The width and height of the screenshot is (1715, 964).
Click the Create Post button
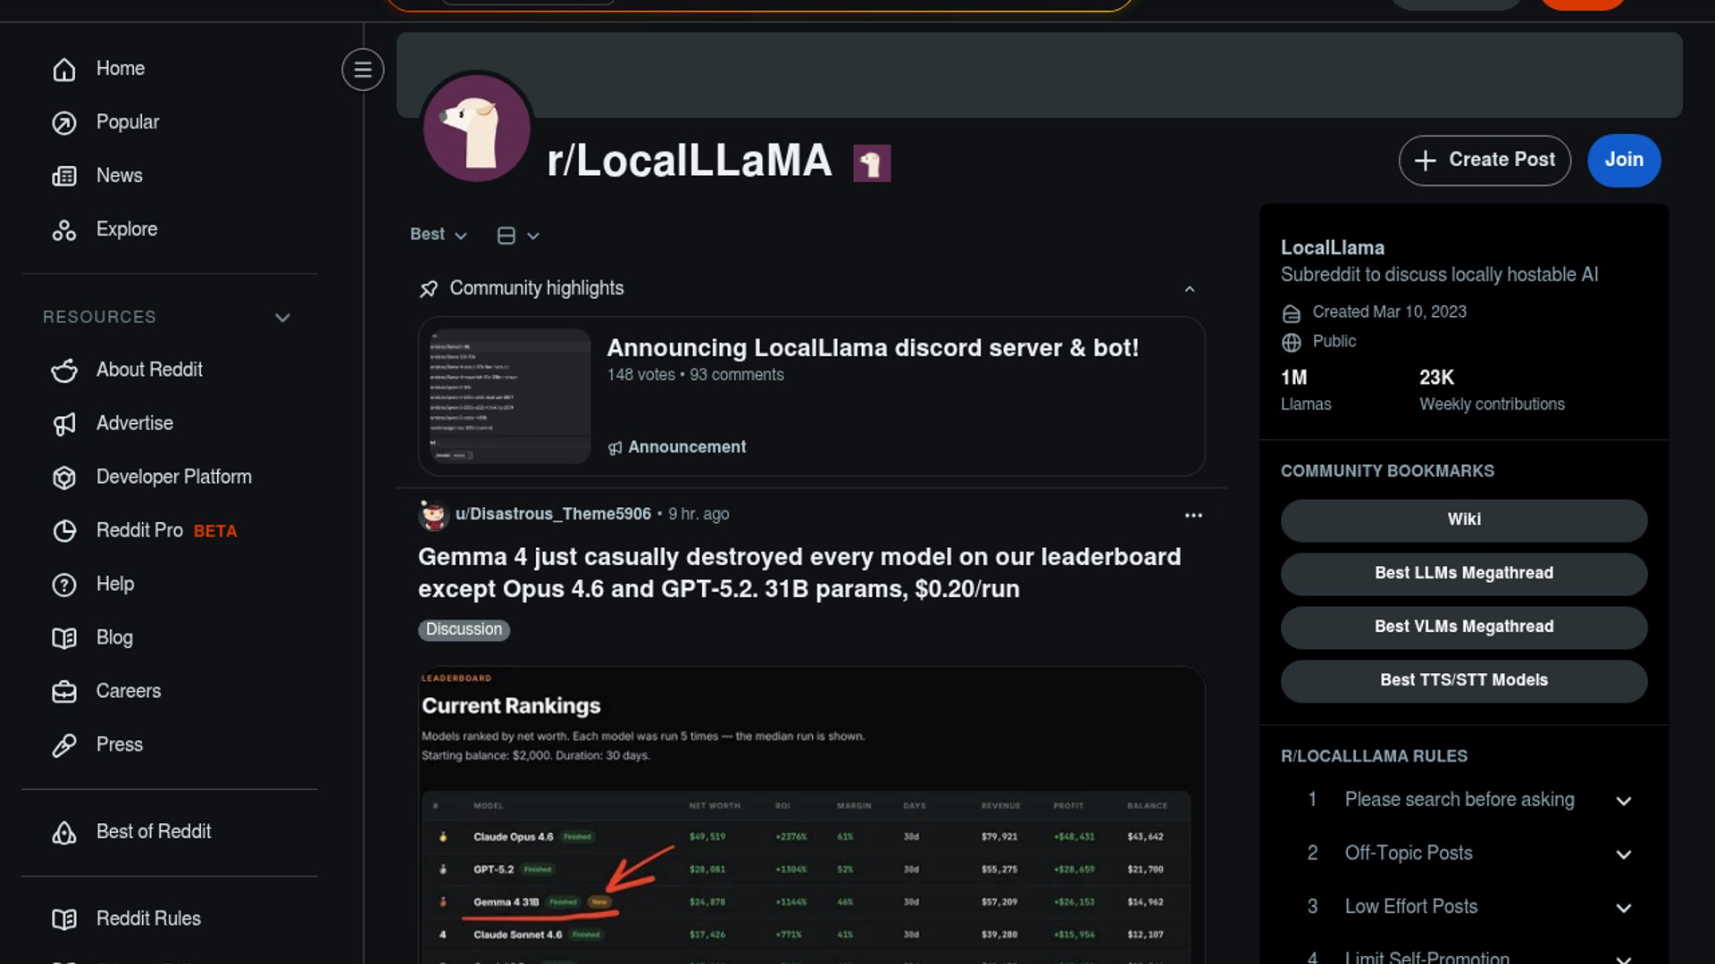tap(1484, 161)
